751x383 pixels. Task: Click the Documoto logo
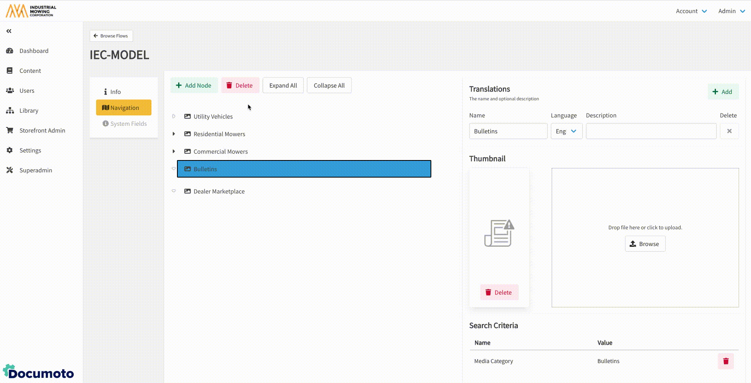click(39, 372)
